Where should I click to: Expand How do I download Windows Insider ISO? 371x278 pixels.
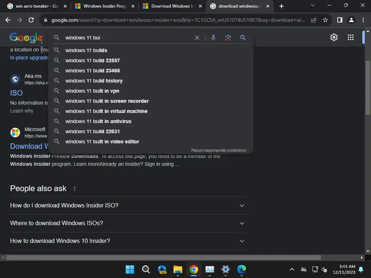[x=128, y=206]
